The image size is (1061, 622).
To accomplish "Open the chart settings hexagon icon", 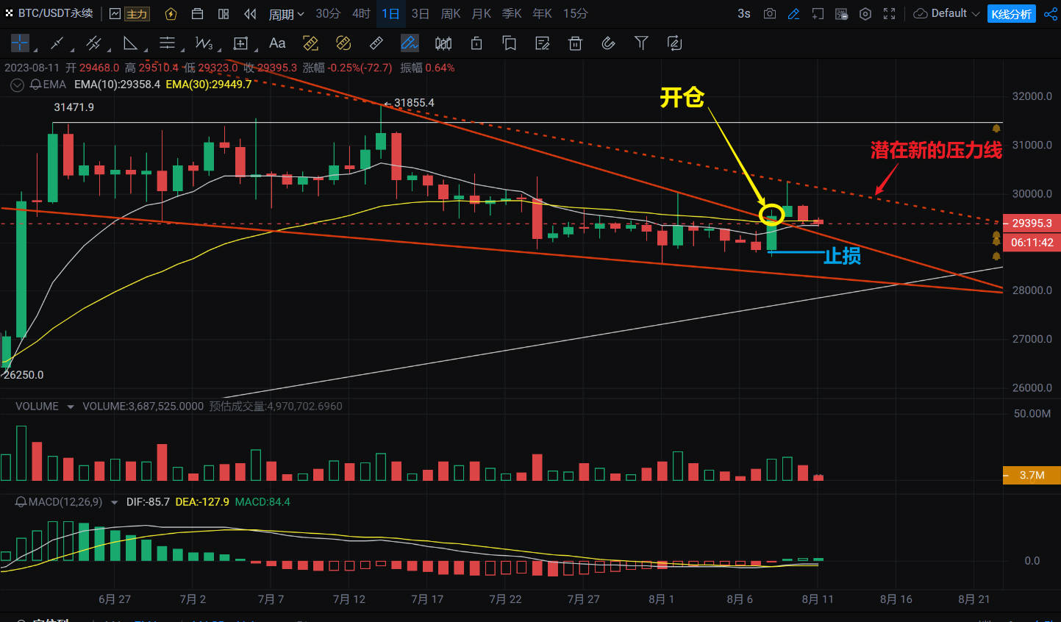I will click(x=865, y=13).
